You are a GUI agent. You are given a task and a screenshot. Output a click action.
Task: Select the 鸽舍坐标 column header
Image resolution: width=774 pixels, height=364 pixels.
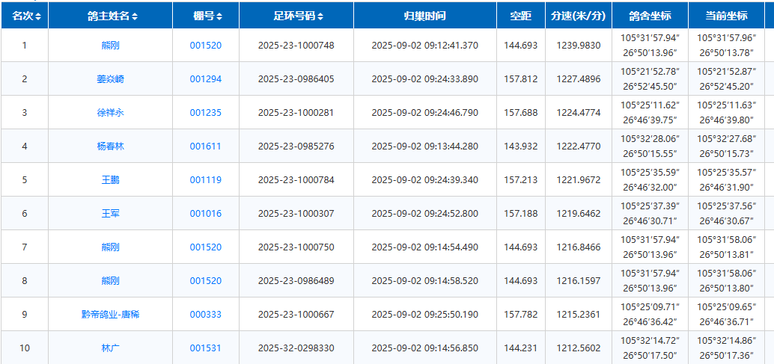[x=649, y=16]
